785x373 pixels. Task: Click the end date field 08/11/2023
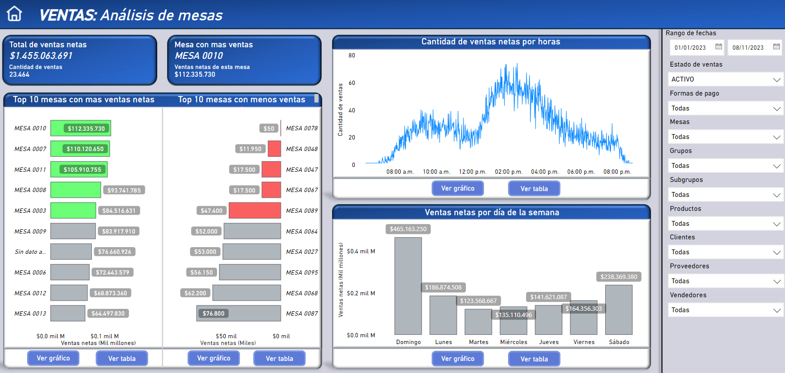tap(748, 47)
